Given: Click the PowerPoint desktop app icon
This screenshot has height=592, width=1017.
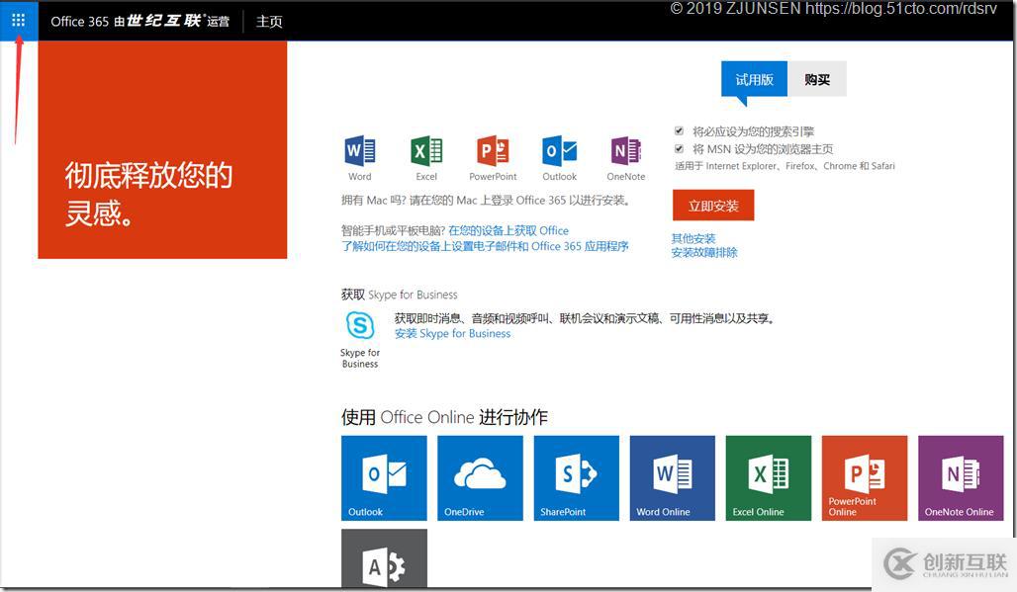Looking at the screenshot, I should click(x=493, y=151).
